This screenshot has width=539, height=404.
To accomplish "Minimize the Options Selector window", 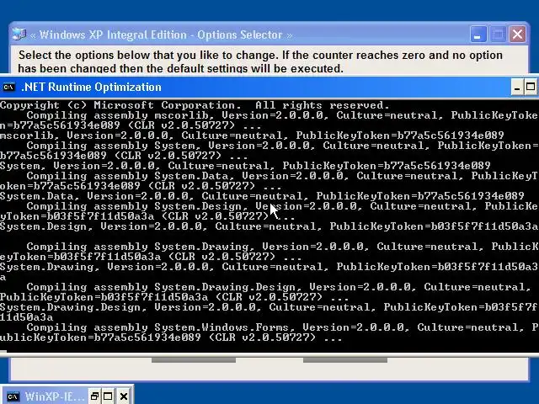I will coord(478,35).
